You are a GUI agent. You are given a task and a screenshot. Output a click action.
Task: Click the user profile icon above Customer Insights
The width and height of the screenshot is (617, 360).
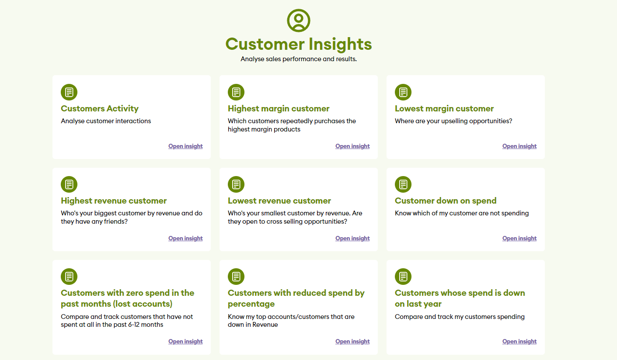point(299,20)
